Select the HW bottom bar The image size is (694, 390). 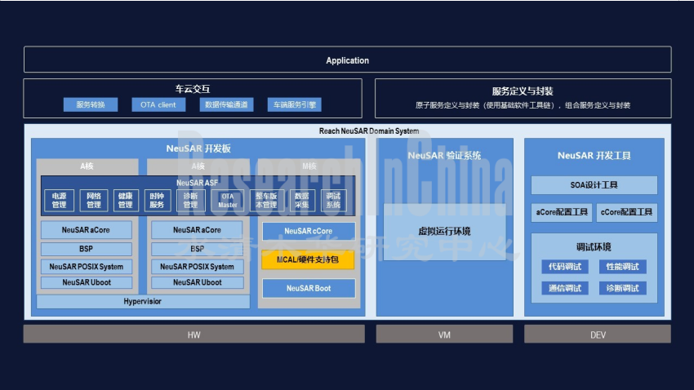[x=194, y=335]
